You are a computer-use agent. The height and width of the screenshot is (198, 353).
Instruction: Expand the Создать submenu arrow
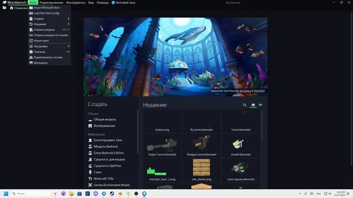click(x=68, y=19)
